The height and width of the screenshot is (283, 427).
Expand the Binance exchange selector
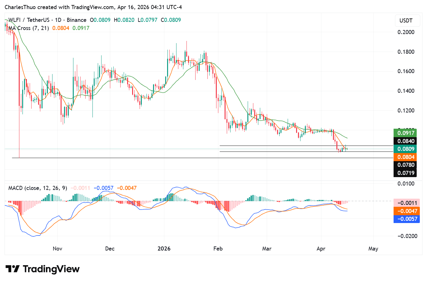76,20
